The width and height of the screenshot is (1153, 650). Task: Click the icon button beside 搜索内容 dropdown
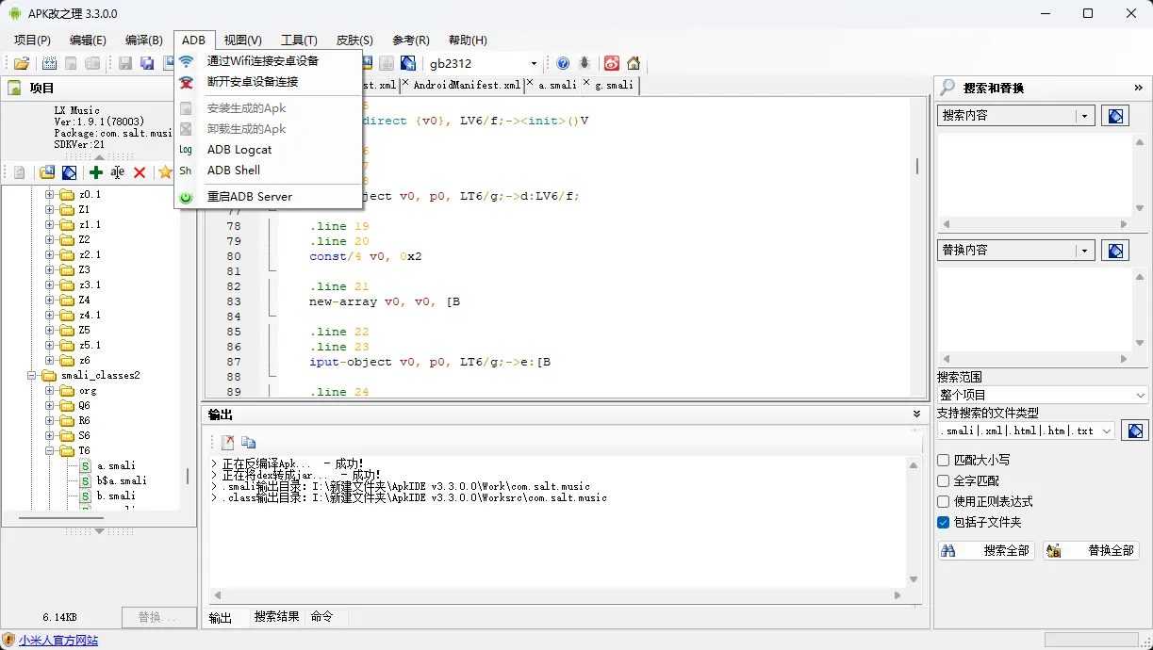pyautogui.click(x=1115, y=116)
